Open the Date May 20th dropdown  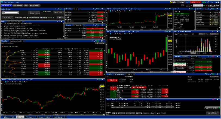click(x=214, y=34)
